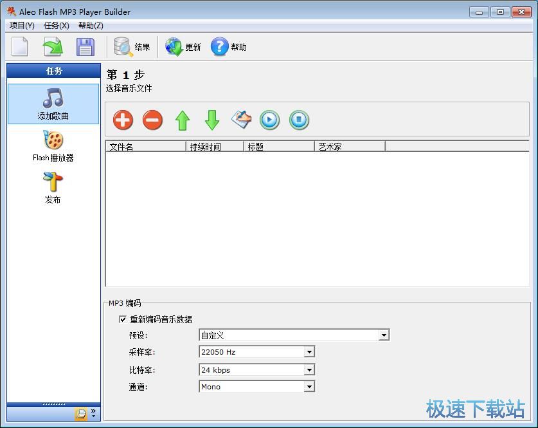Toggle 重新编码音乐数据 checkbox

[123, 319]
